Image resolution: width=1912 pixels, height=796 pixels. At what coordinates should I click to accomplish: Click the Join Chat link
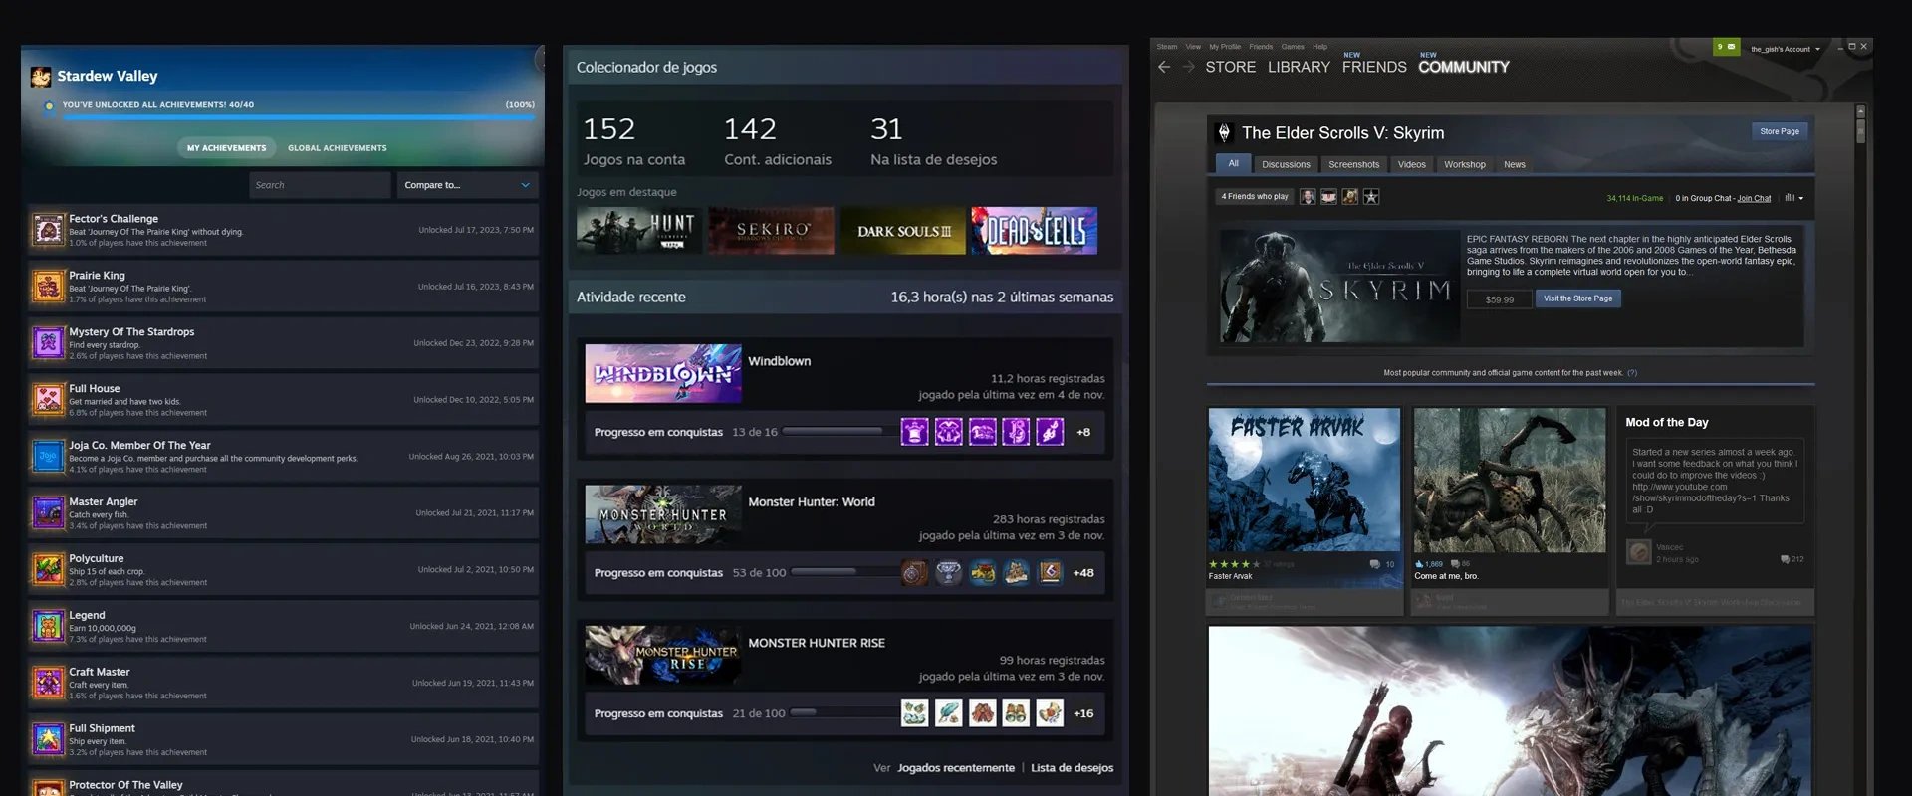click(x=1754, y=198)
